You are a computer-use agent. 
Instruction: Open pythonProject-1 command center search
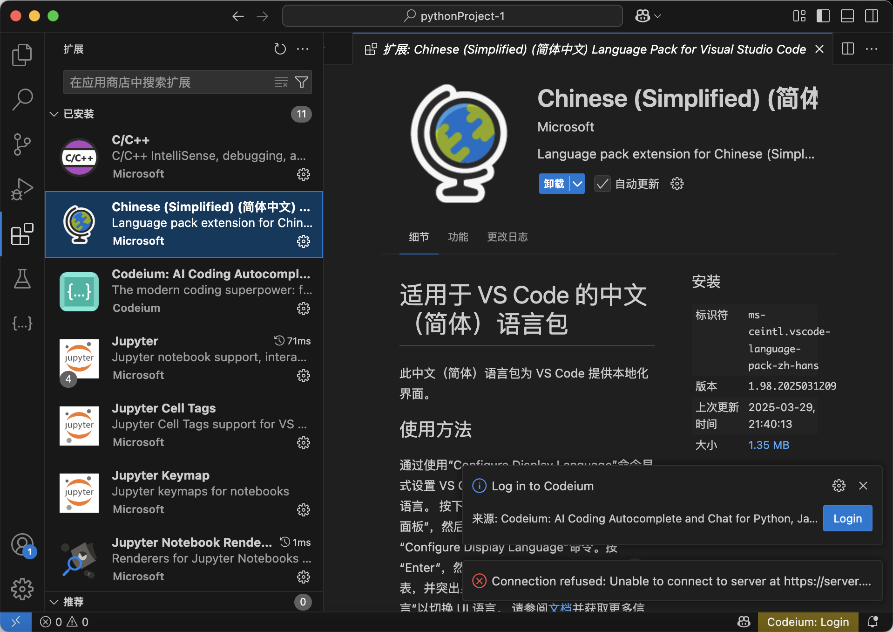453,16
